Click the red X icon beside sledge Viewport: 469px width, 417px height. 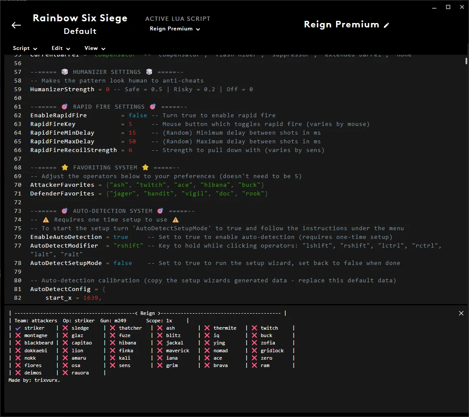65,328
